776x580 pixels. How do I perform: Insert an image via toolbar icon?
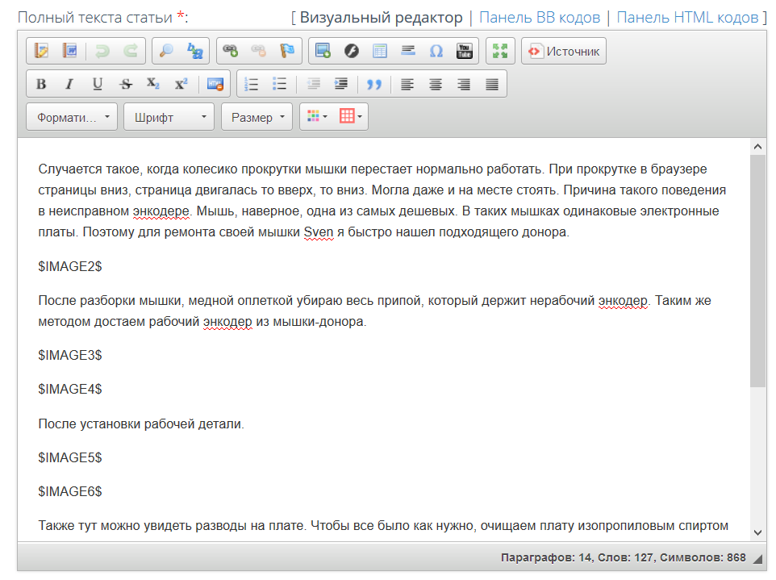(x=323, y=51)
